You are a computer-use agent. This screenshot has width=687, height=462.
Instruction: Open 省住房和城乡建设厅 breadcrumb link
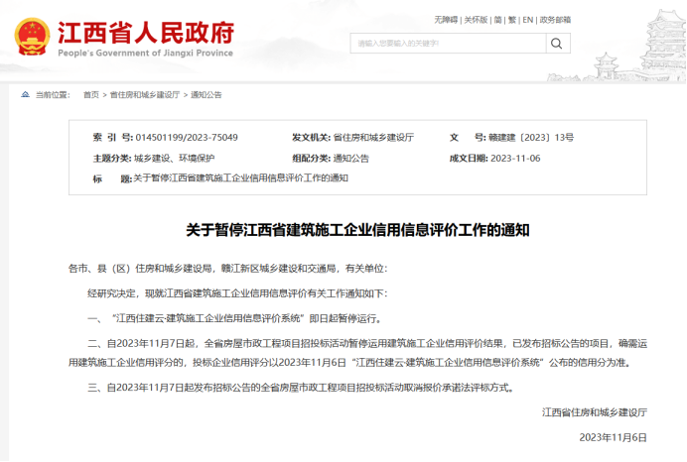pos(145,95)
